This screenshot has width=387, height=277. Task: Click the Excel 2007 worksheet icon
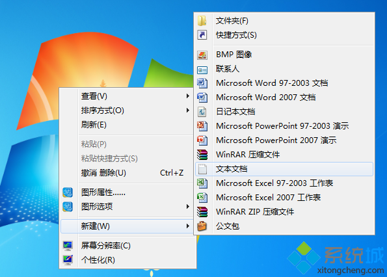click(x=202, y=198)
